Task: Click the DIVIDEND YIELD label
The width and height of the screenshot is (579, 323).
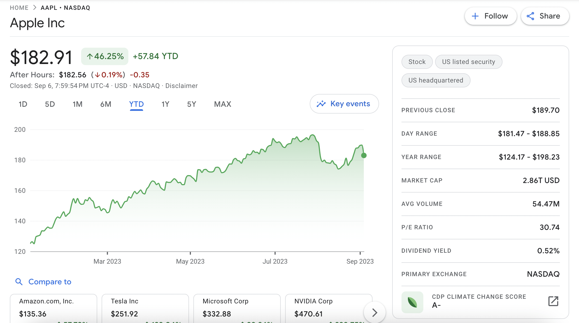Action: click(426, 251)
